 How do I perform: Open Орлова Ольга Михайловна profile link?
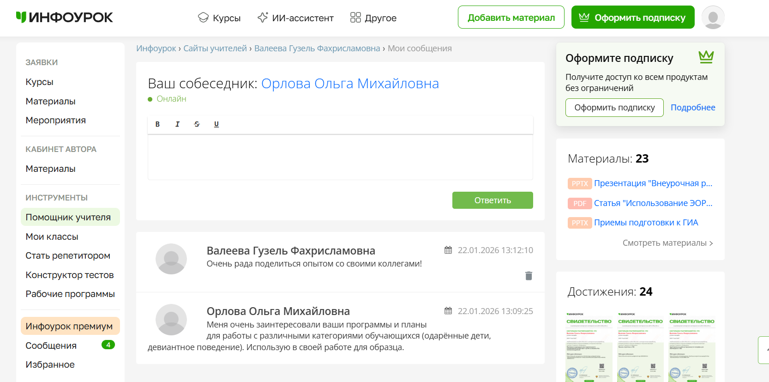point(350,84)
